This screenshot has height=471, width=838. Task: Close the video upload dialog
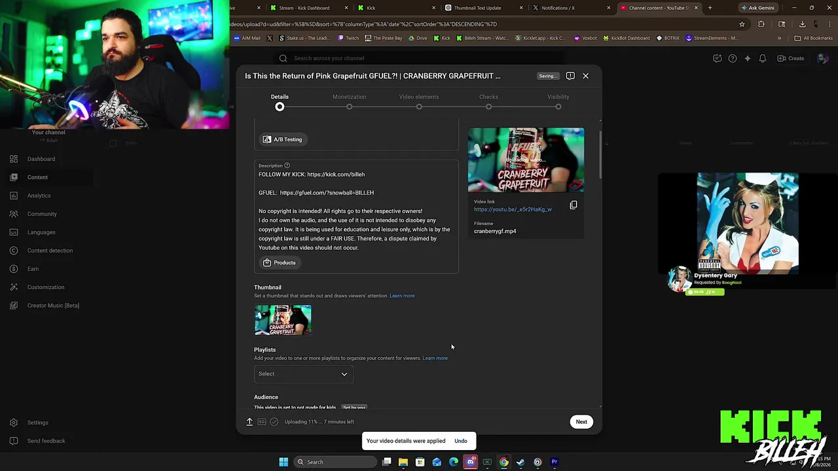point(585,76)
